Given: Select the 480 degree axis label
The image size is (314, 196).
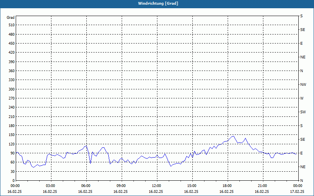Looking at the screenshot, I should tap(12, 34).
